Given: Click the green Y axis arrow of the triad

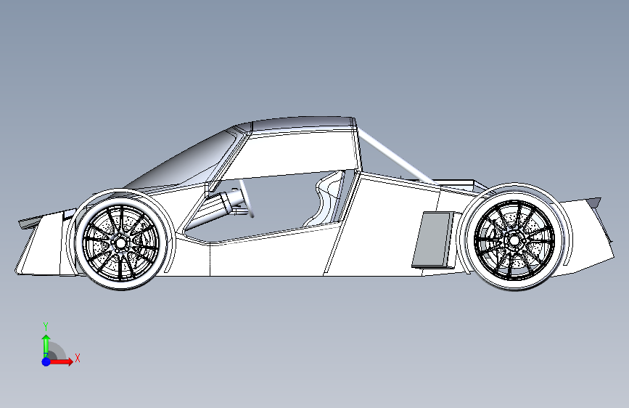Looking at the screenshot, I should (x=46, y=346).
